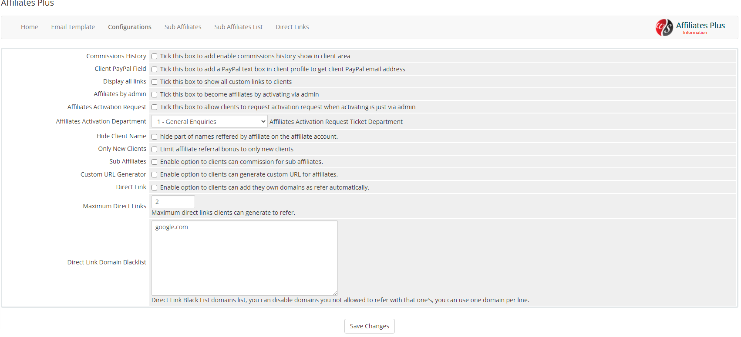
Task: Click the 'Direct Link Domain Blacklist' label
Action: click(x=107, y=262)
